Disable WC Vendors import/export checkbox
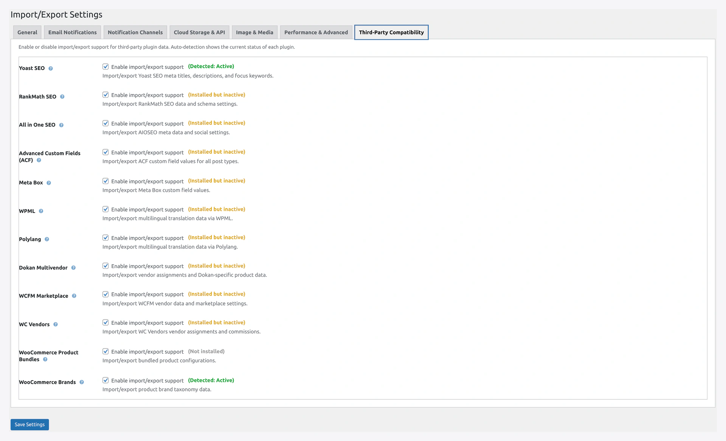The image size is (726, 441). (105, 323)
